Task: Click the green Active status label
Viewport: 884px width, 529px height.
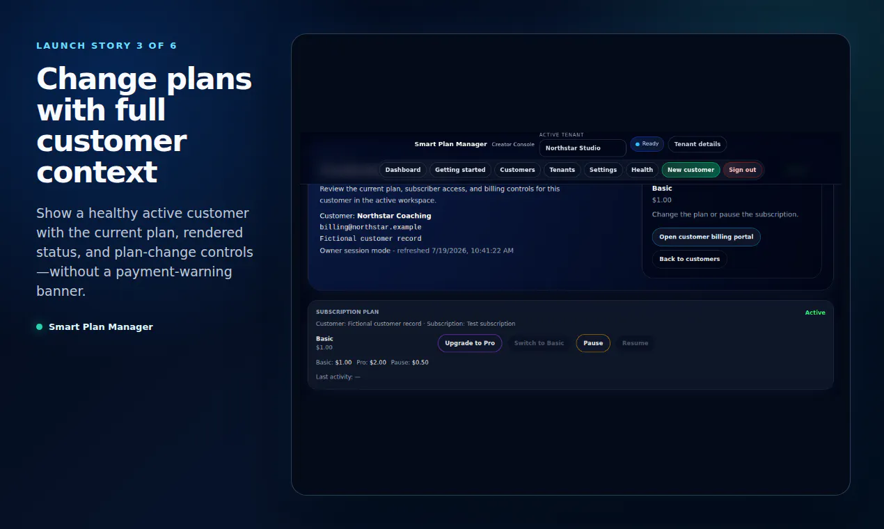Action: pyautogui.click(x=815, y=313)
